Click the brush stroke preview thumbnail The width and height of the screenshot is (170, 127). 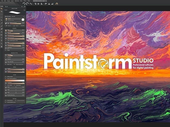click(15, 12)
